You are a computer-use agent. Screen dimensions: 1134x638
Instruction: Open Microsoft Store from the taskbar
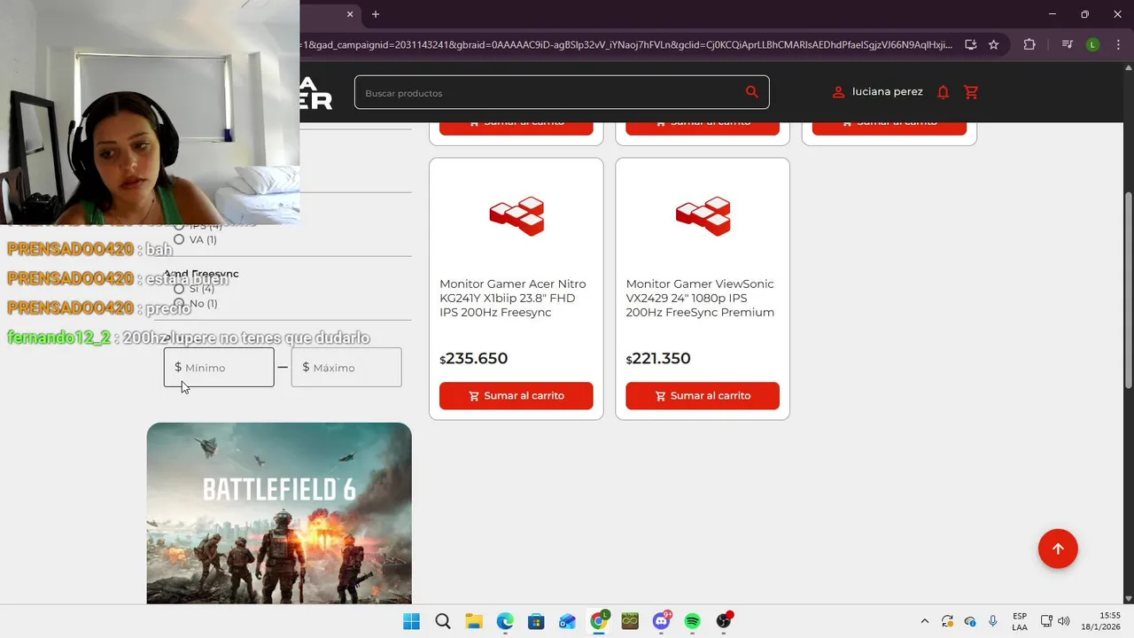(536, 621)
